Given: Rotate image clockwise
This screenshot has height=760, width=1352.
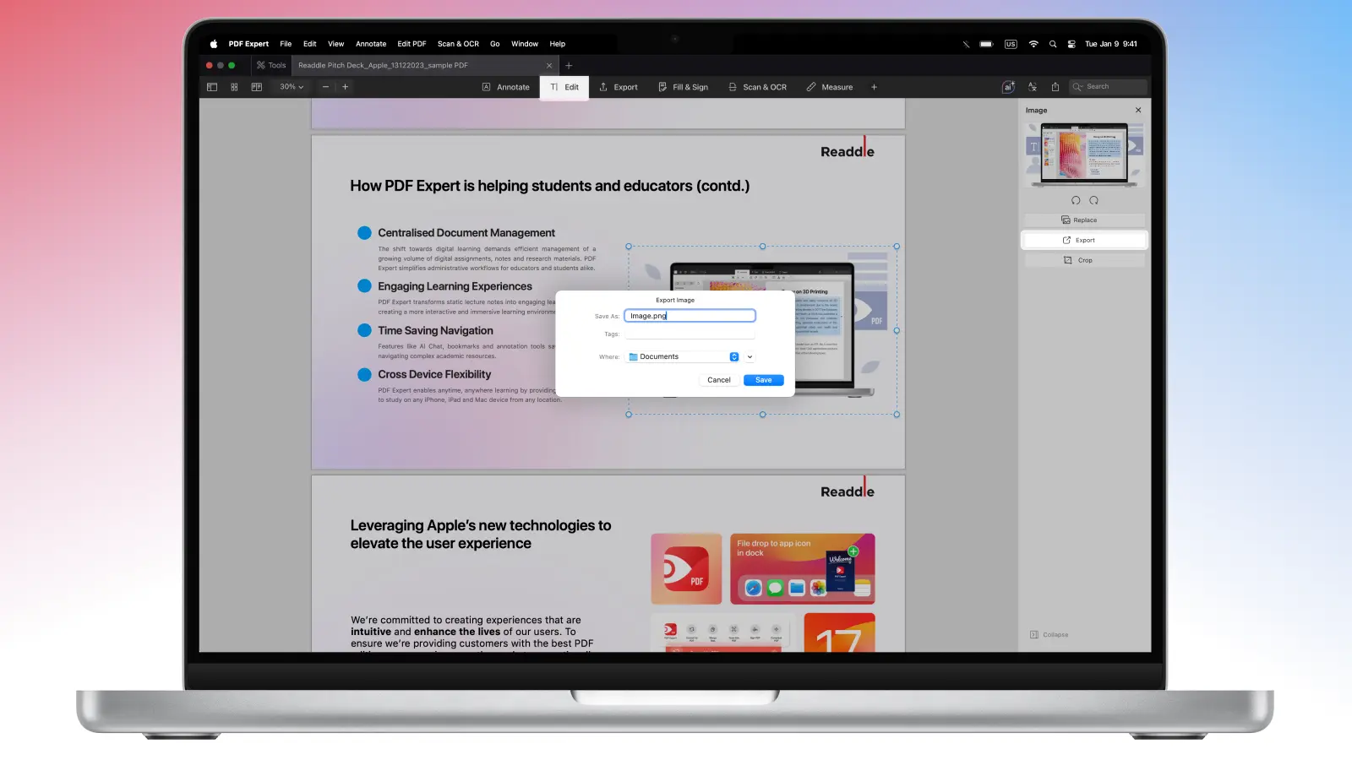Looking at the screenshot, I should pyautogui.click(x=1094, y=200).
